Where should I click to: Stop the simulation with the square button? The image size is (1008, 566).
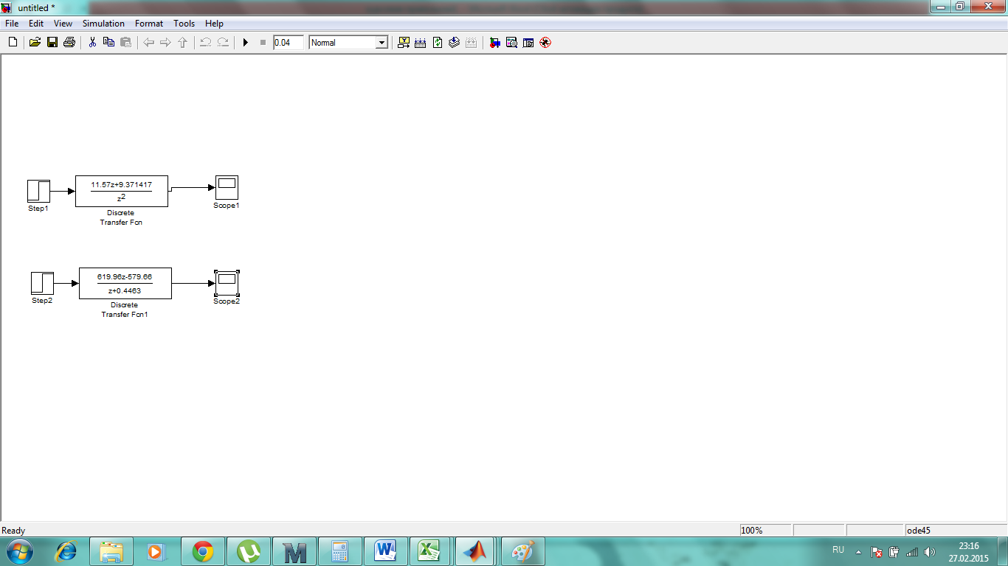click(x=263, y=43)
